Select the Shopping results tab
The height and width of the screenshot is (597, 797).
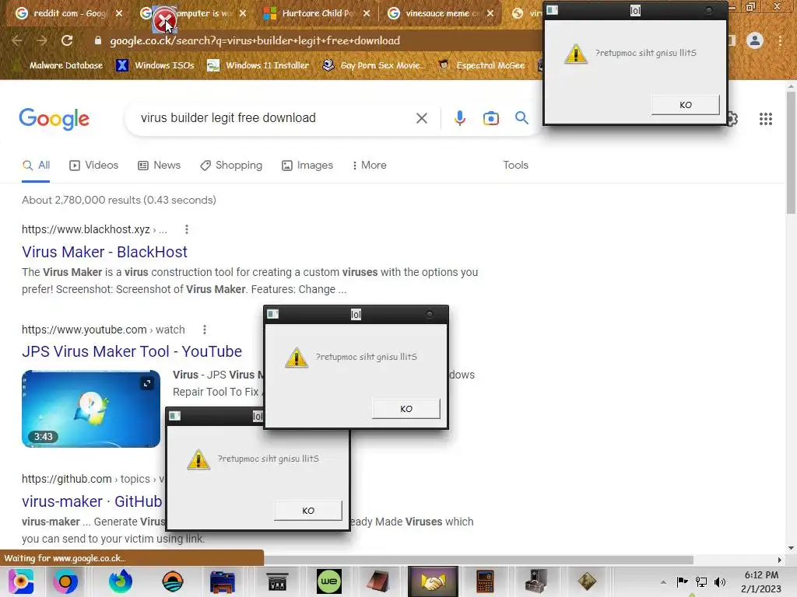230,166
